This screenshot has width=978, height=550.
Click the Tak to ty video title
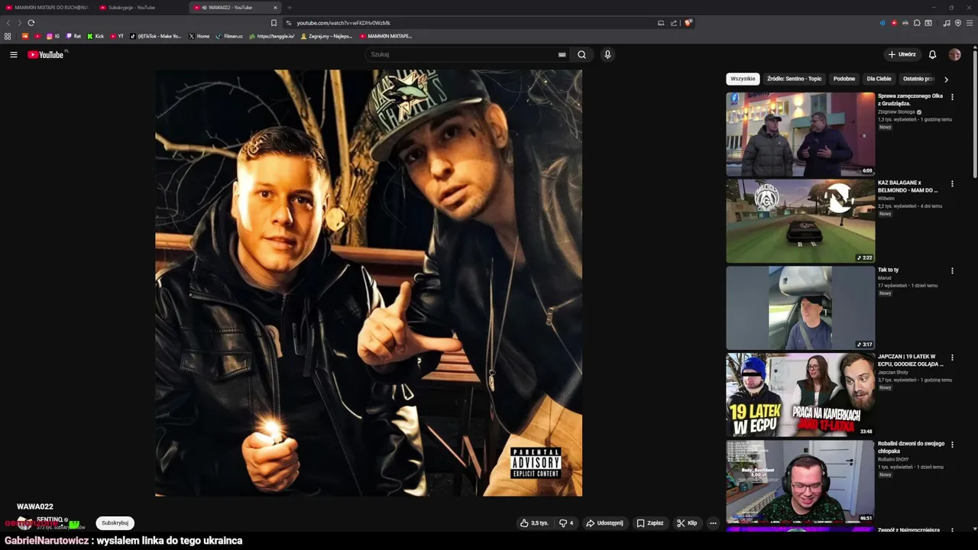(888, 270)
